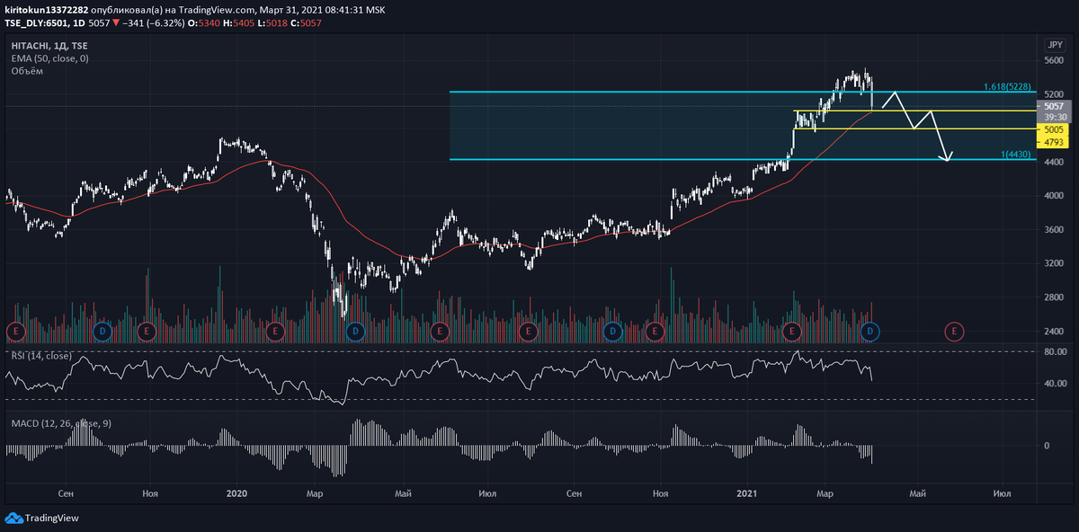Select the Объём volume indicator legend
The height and width of the screenshot is (532, 1079).
point(27,70)
